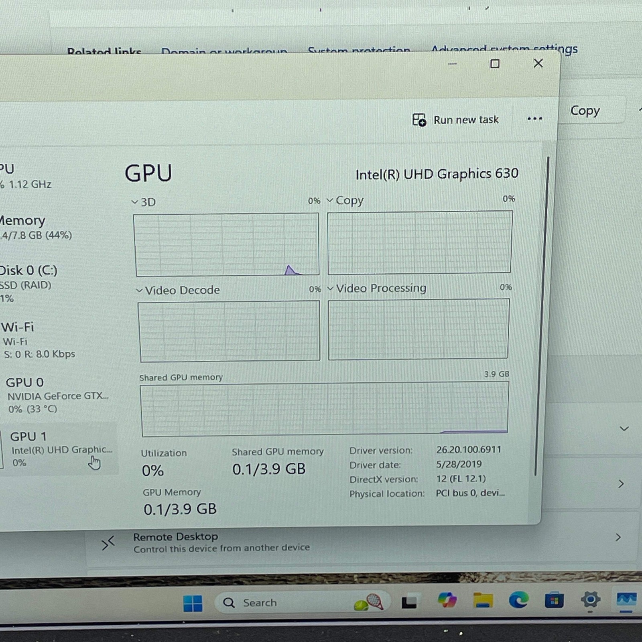The image size is (642, 642).
Task: Click the Video Decode utilization graph
Action: point(229,331)
